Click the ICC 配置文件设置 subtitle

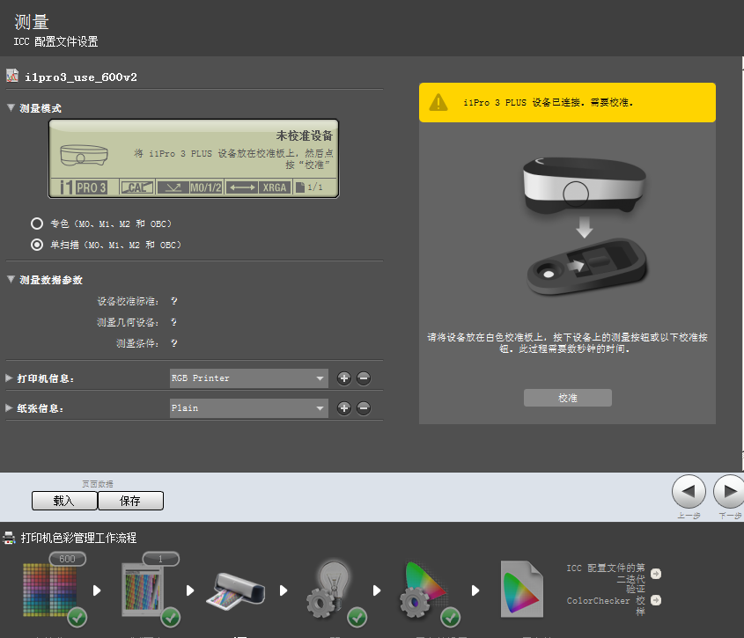coord(56,41)
